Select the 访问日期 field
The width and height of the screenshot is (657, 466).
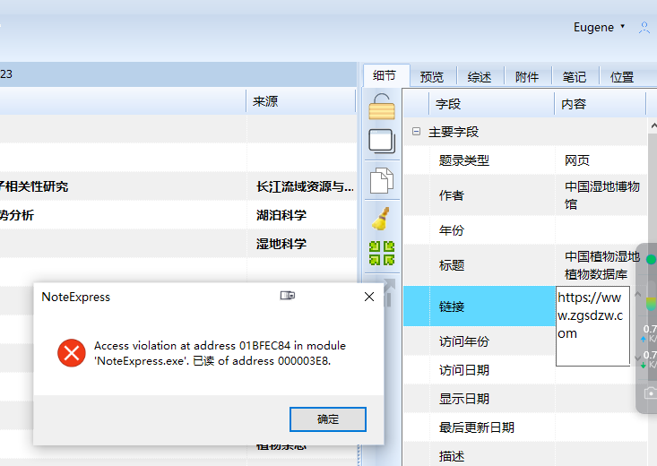[479, 370]
